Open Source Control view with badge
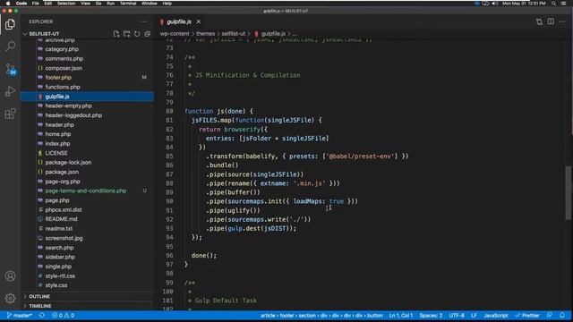 pyautogui.click(x=10, y=69)
